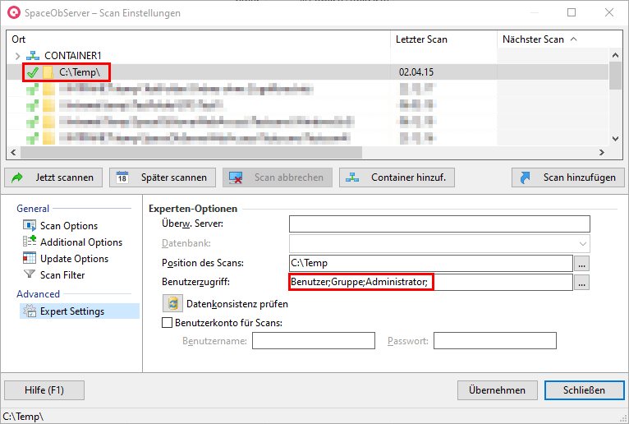Click the calendar icon on Später scannen
Screen dimensions: 629x424
click(x=122, y=177)
